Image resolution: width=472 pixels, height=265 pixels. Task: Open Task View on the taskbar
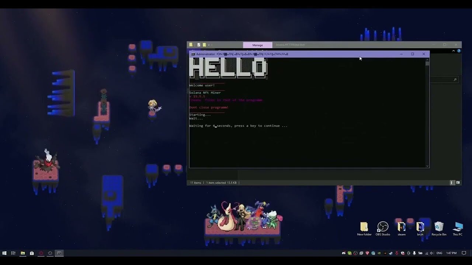tap(13, 253)
